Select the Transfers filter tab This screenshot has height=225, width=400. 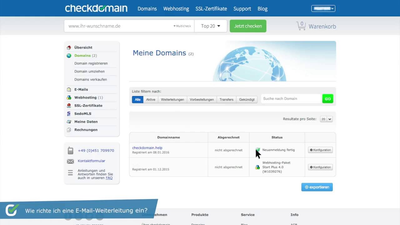tap(226, 99)
